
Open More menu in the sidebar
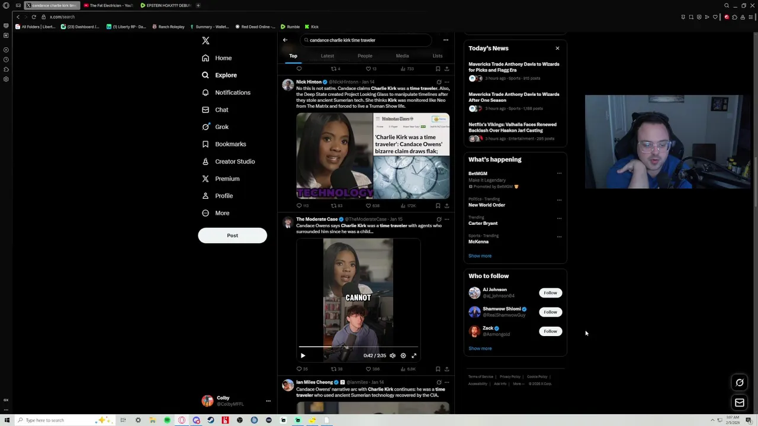(x=216, y=213)
